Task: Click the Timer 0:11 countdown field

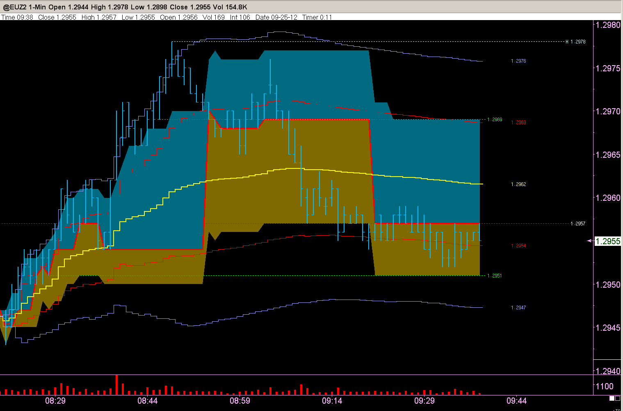Action: click(x=317, y=17)
